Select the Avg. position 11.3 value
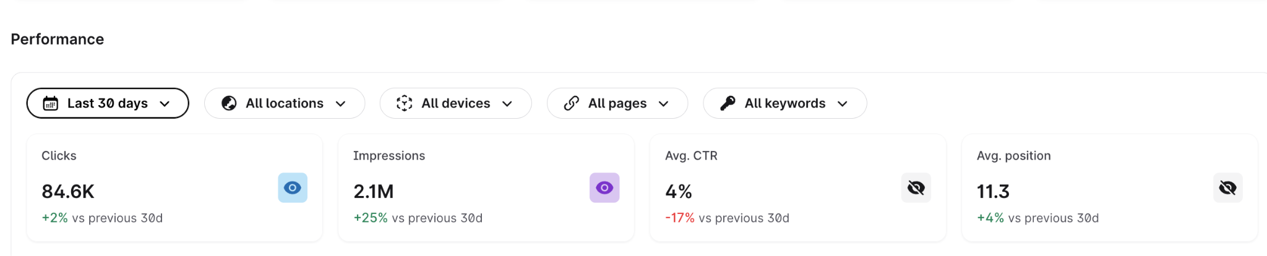Image resolution: width=1267 pixels, height=256 pixels. pyautogui.click(x=993, y=192)
